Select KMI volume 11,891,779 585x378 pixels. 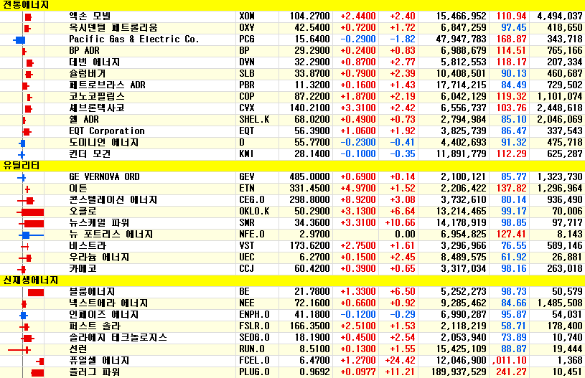coord(461,154)
